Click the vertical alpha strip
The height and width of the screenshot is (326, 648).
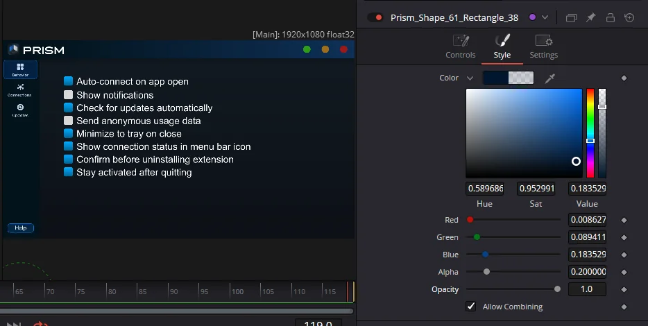point(602,133)
